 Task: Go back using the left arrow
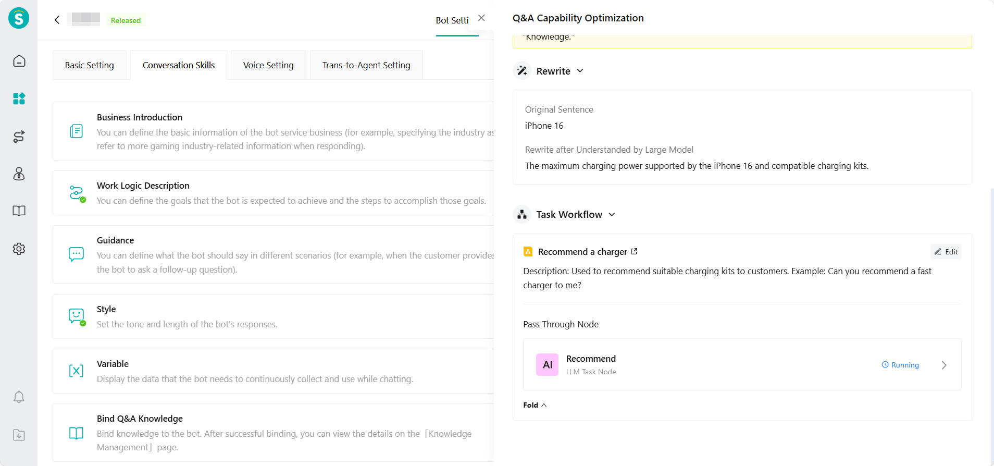click(x=57, y=20)
